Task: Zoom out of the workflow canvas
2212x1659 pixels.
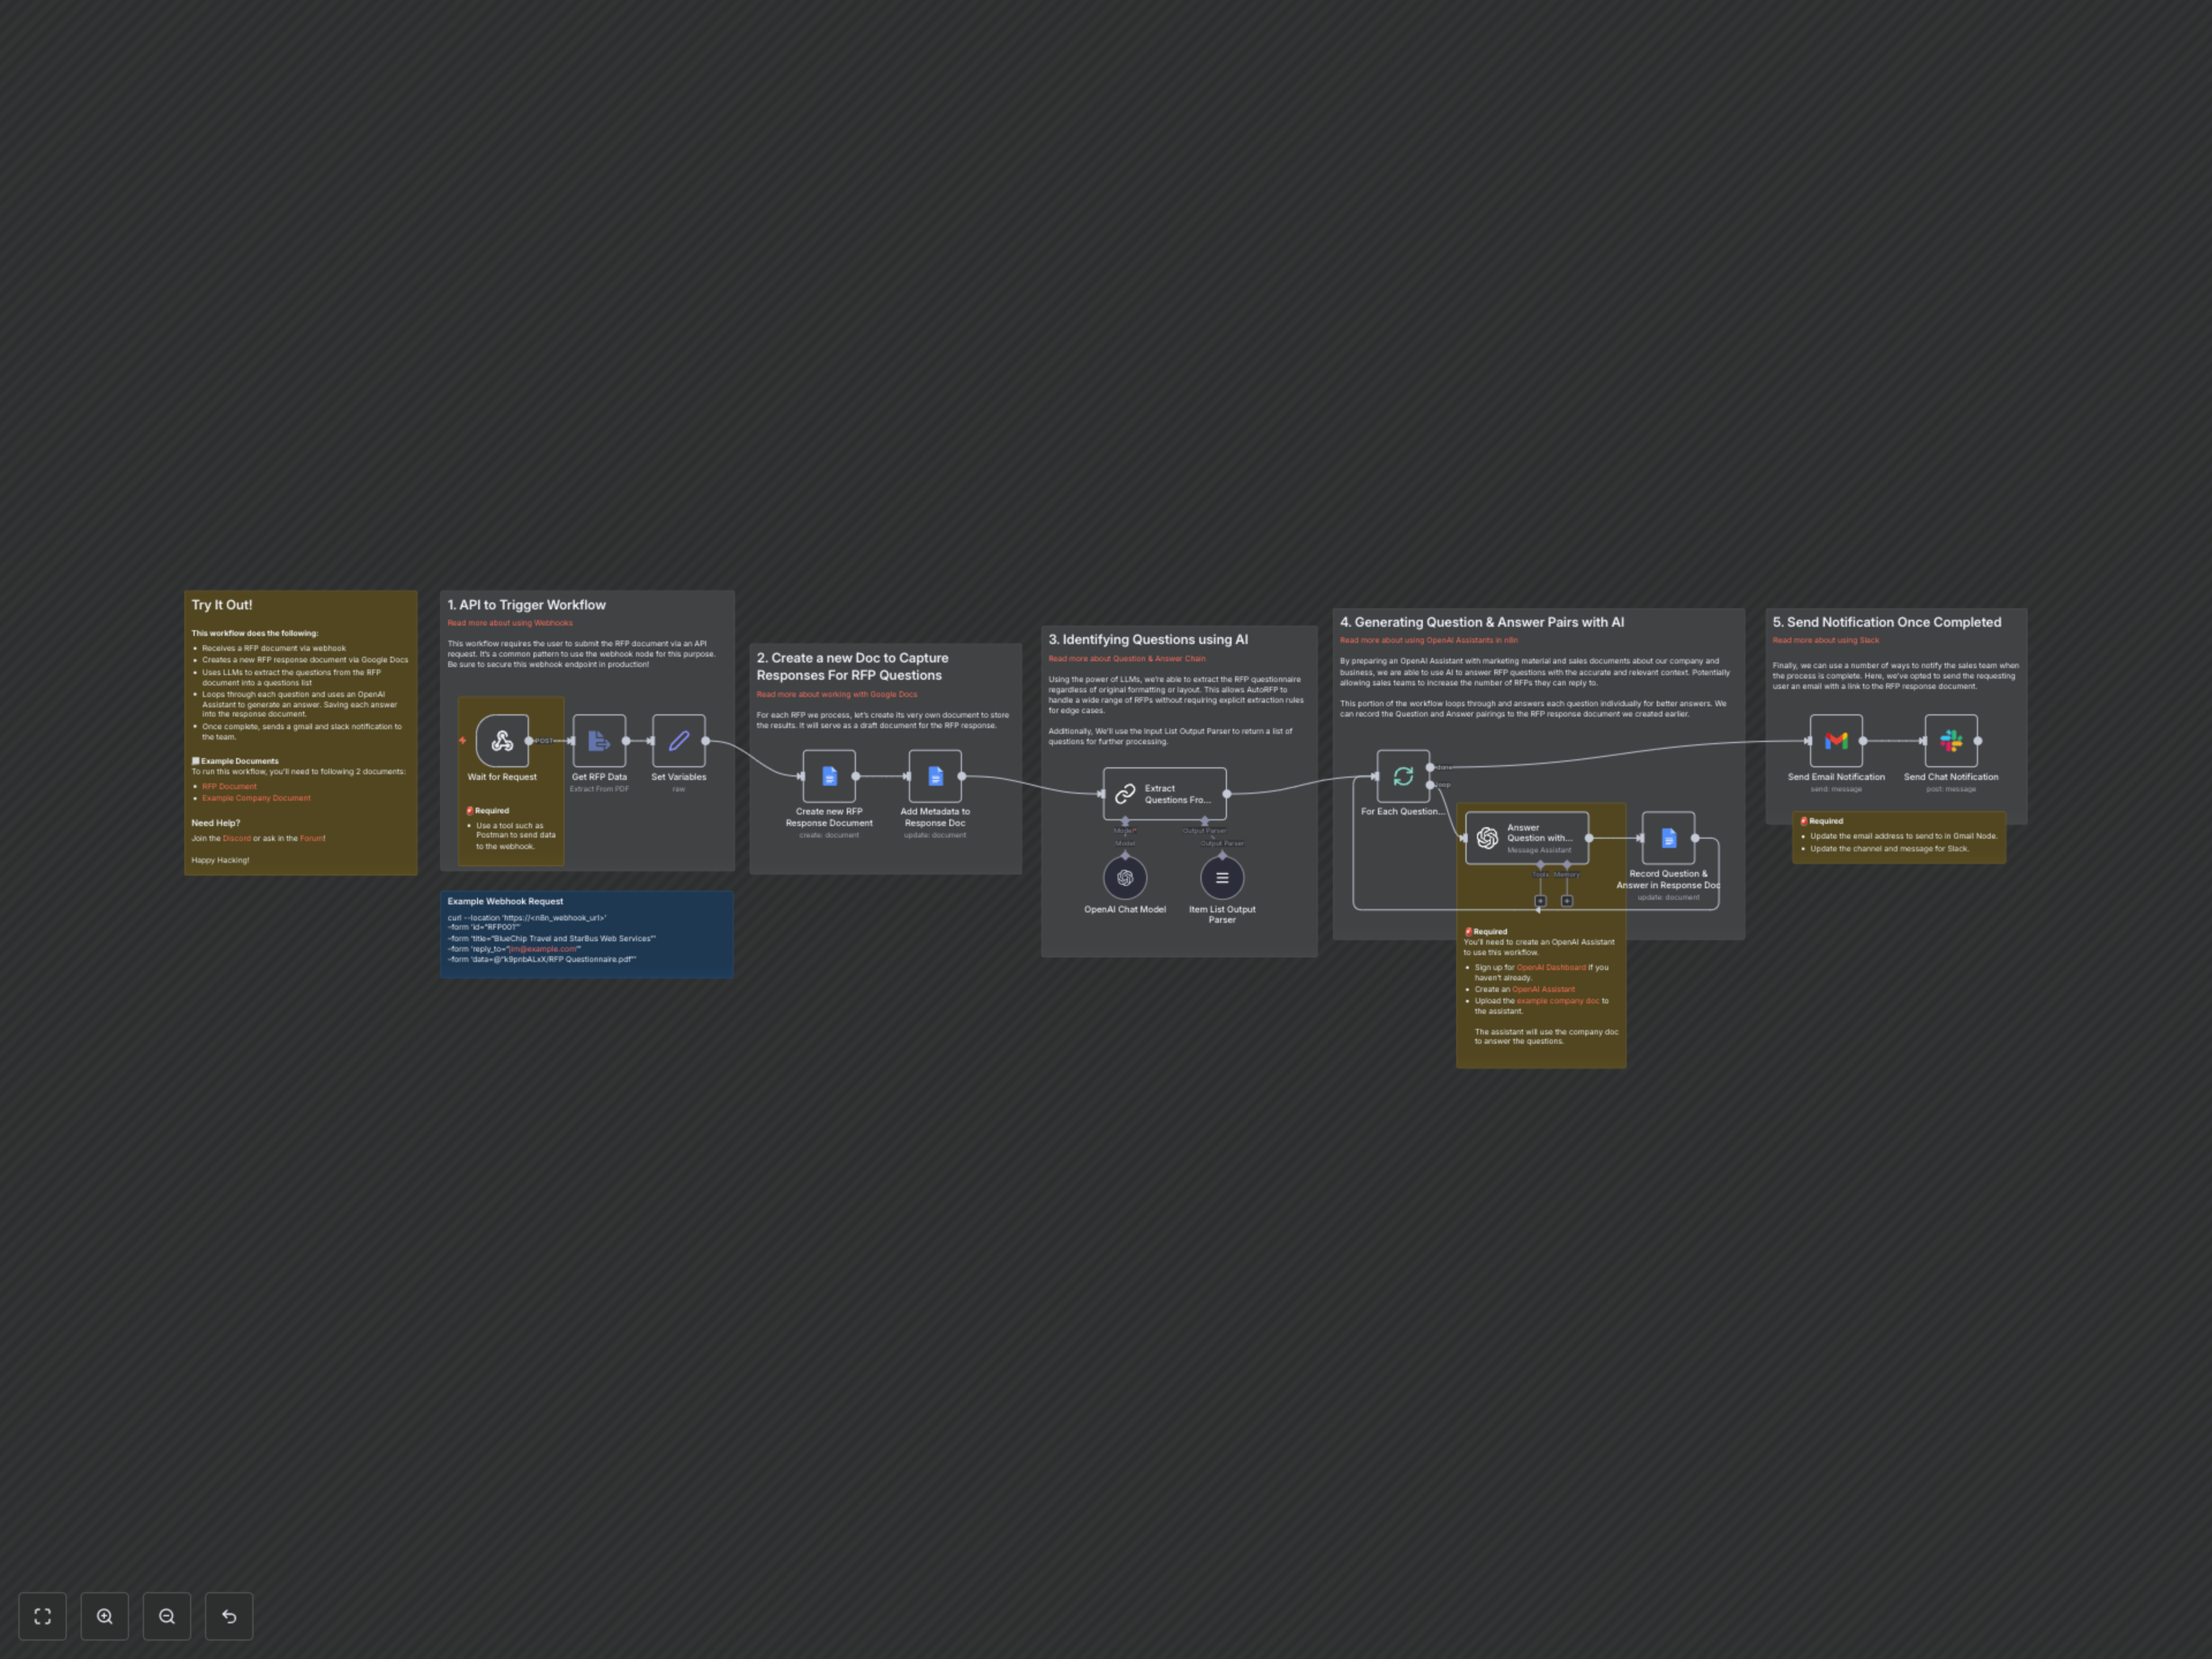Action: click(x=167, y=1616)
